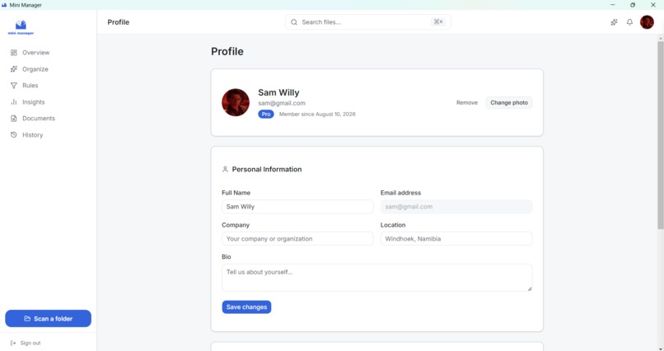This screenshot has width=664, height=351.
Task: Click the large Sam Willy profile photo
Action: coord(236,102)
